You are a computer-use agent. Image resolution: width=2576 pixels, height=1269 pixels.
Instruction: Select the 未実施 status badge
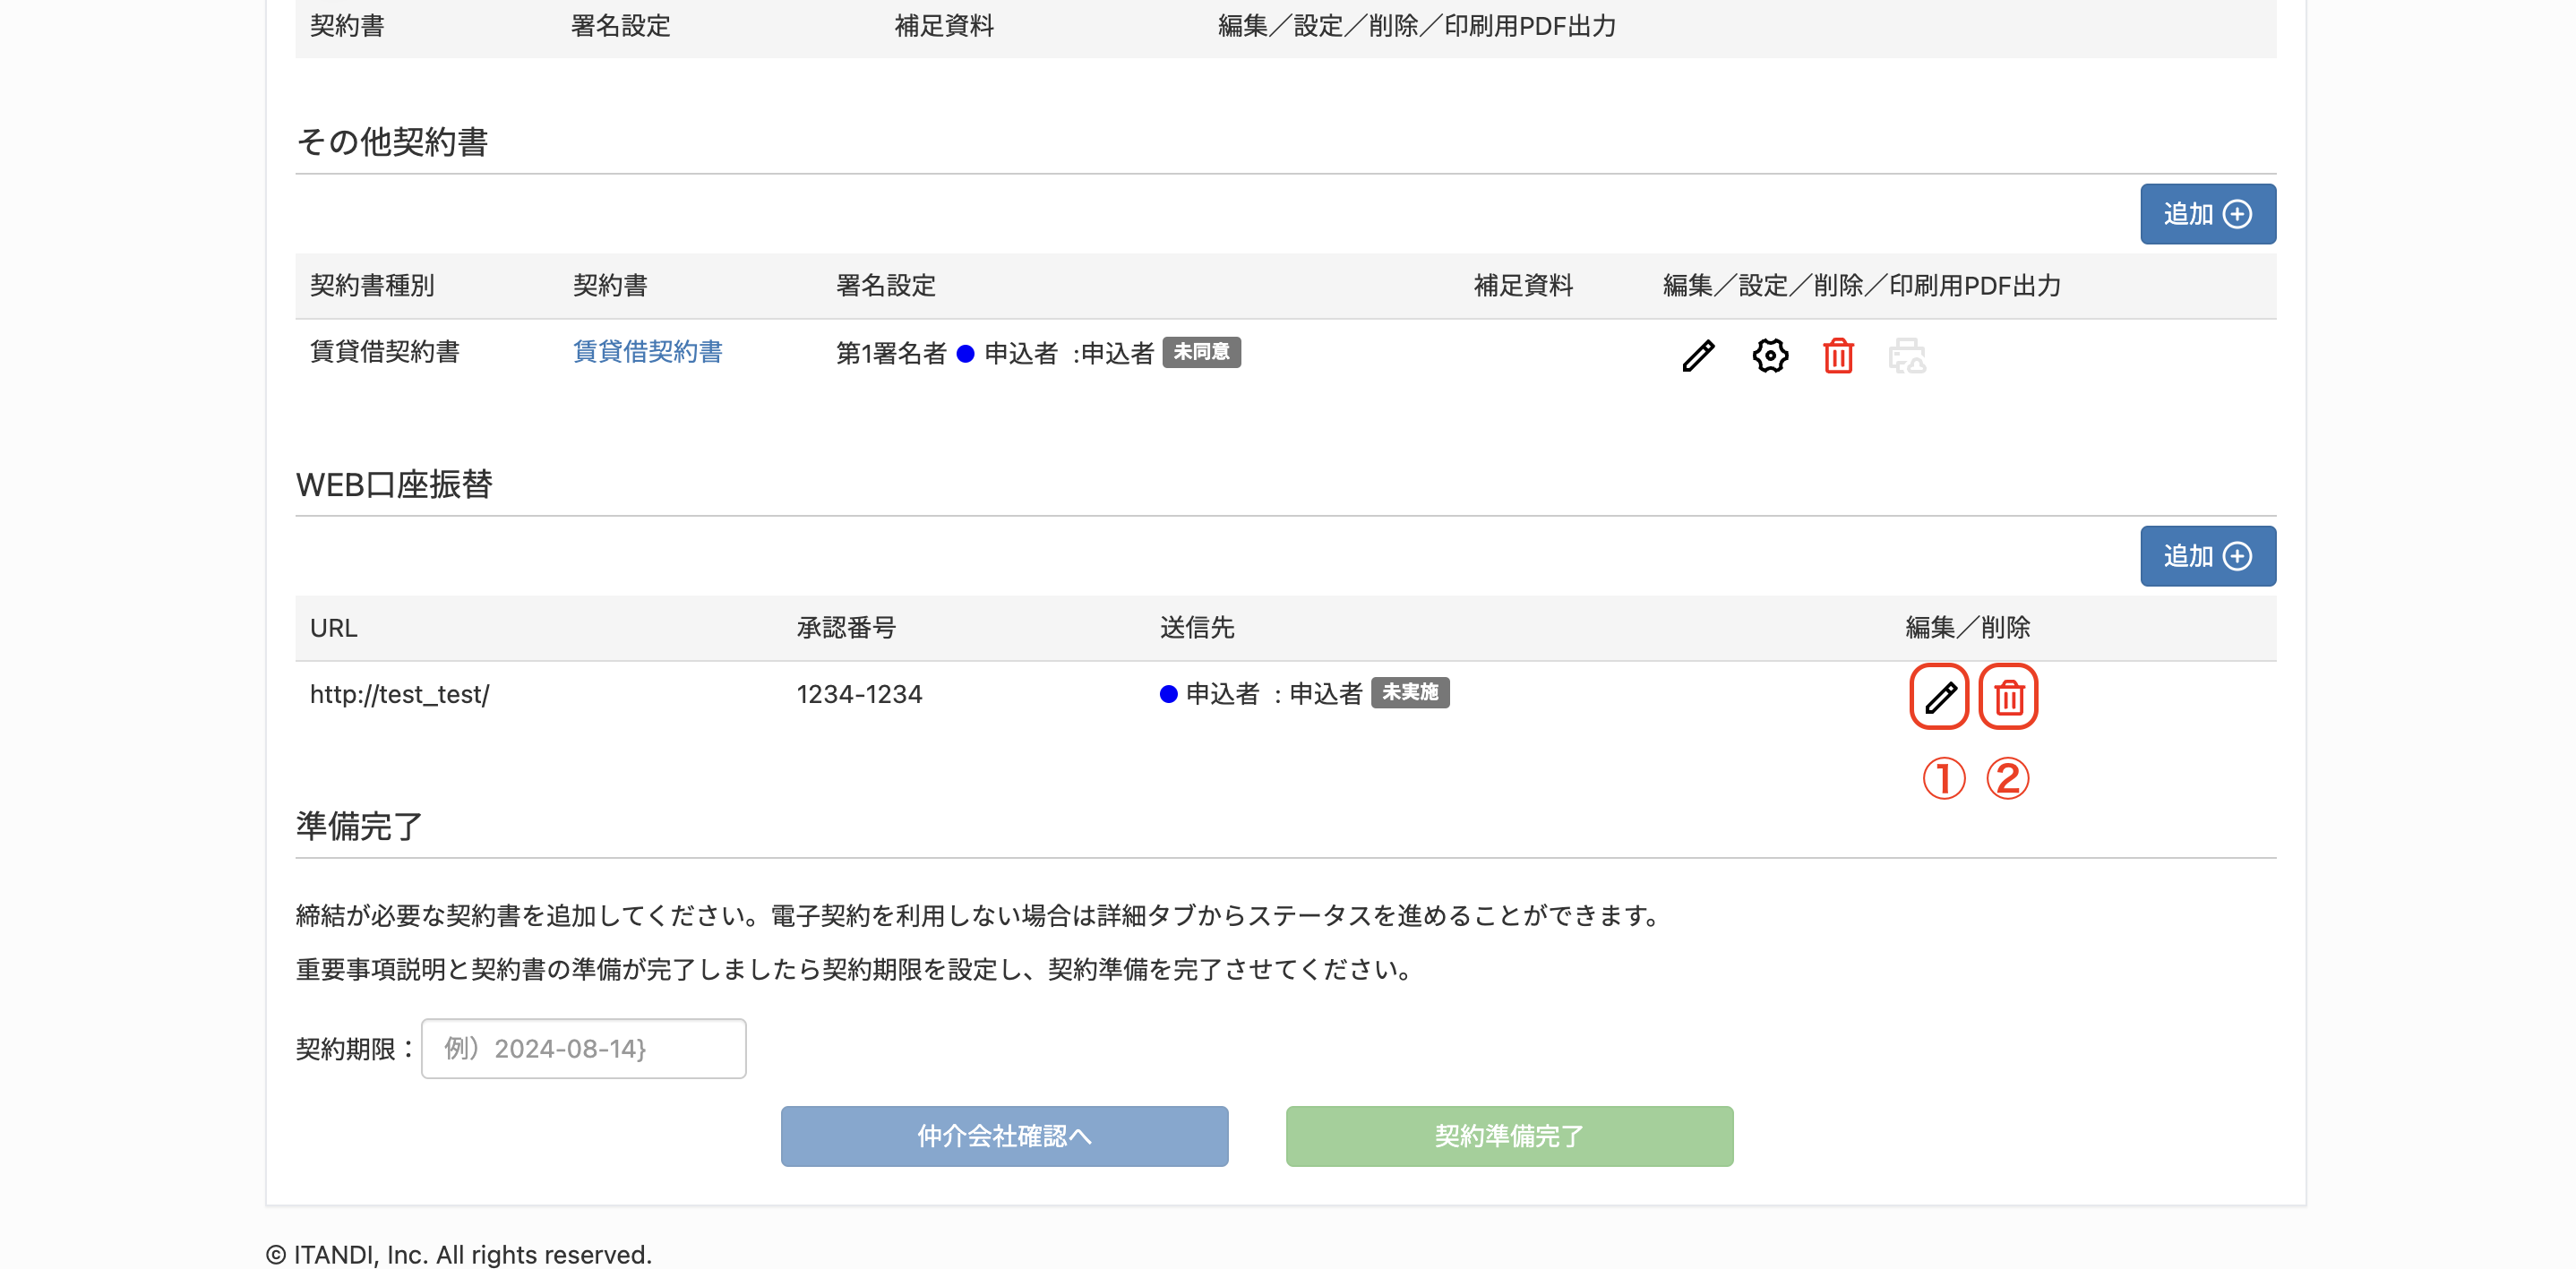[x=1410, y=693]
